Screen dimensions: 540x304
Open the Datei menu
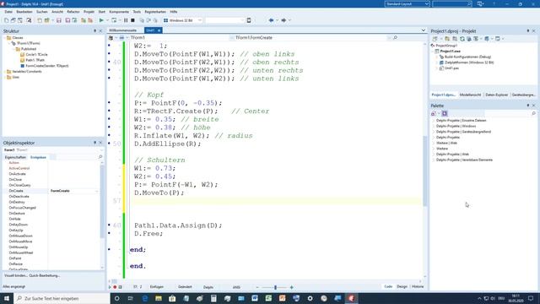pyautogui.click(x=8, y=12)
